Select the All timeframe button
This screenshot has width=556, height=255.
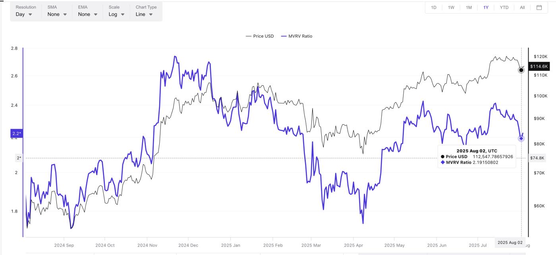(x=522, y=7)
